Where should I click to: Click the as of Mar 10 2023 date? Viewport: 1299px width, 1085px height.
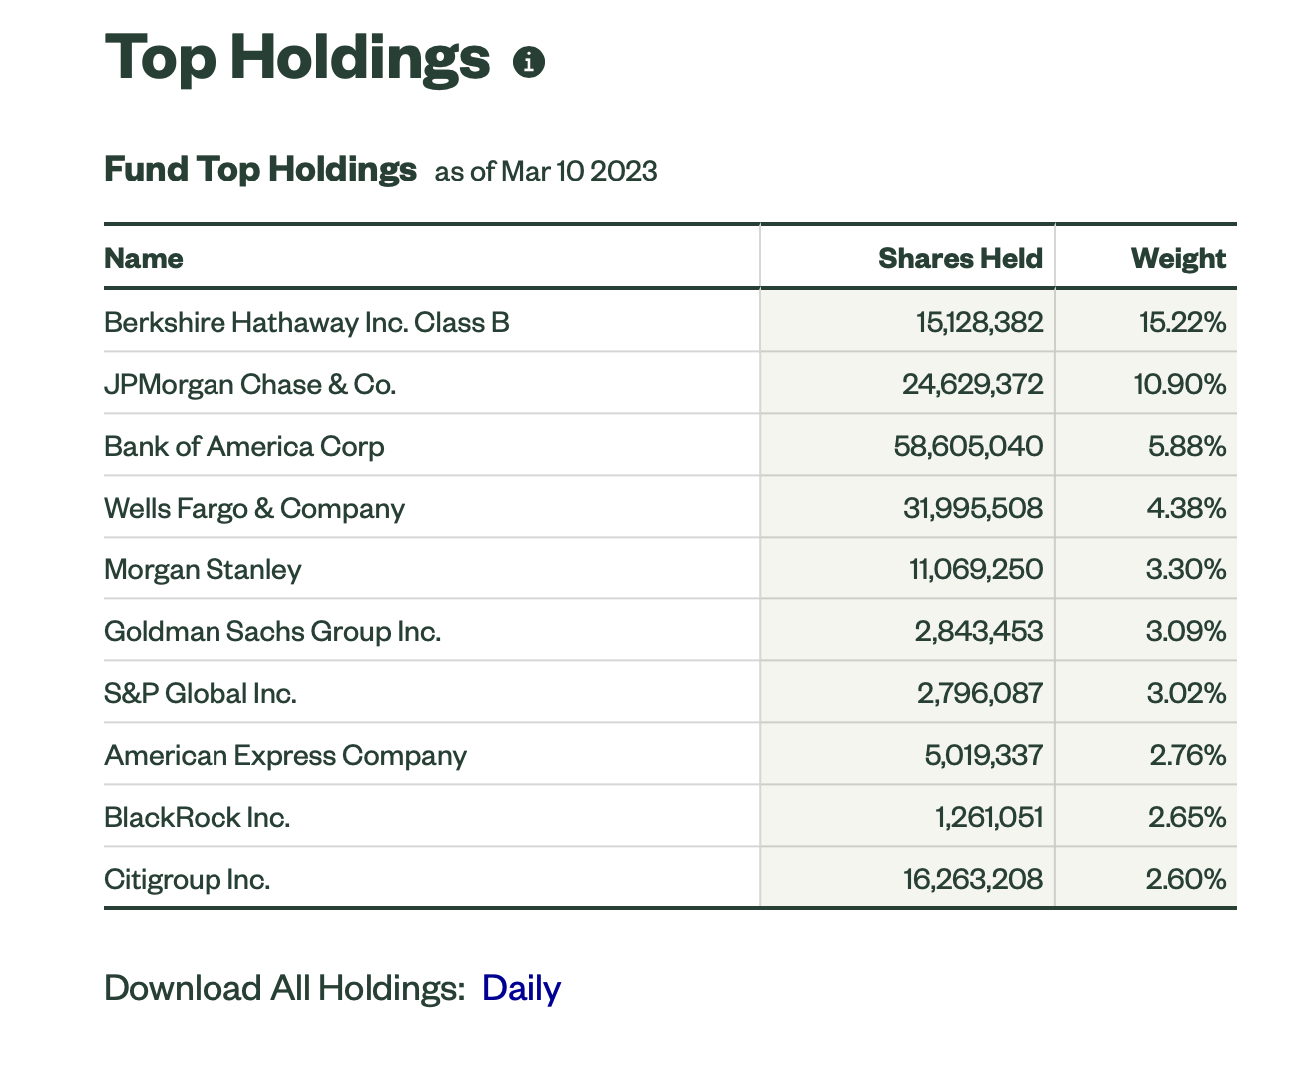547,171
